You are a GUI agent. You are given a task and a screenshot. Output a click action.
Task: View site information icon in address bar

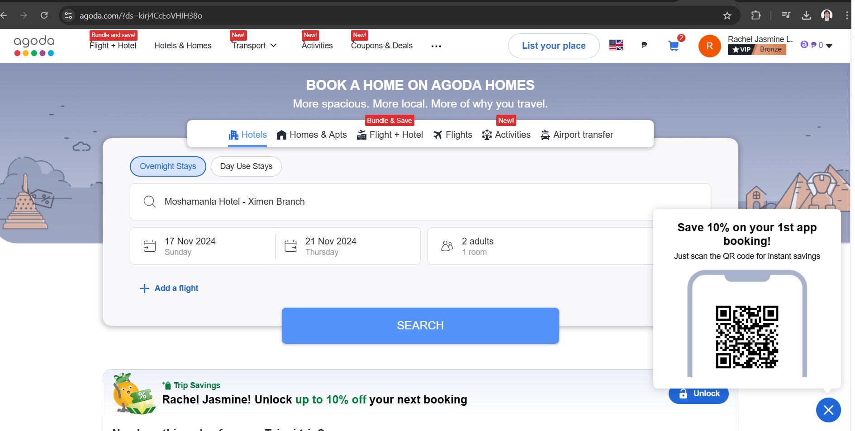68,16
